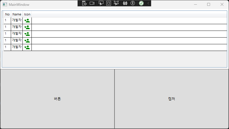Click the green Hot Reload checkmark
This screenshot has width=229, height=129.
pos(141,3)
